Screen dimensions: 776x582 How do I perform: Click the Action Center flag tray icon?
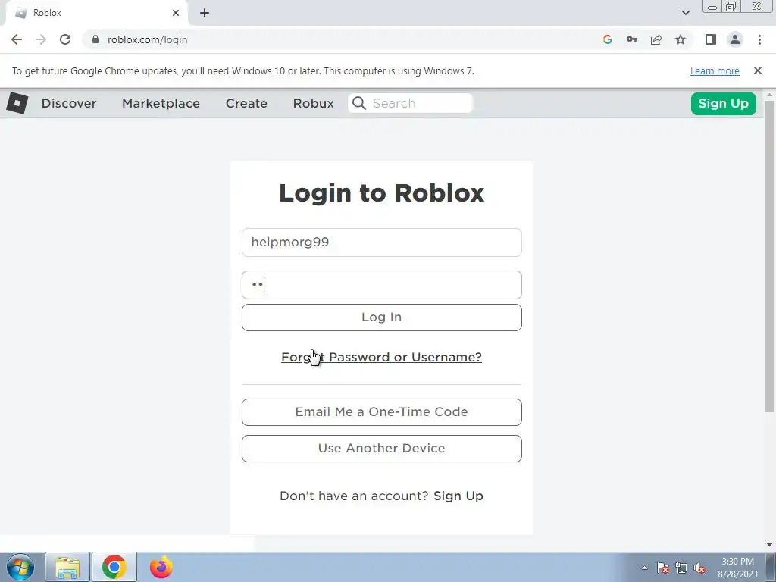tap(663, 568)
